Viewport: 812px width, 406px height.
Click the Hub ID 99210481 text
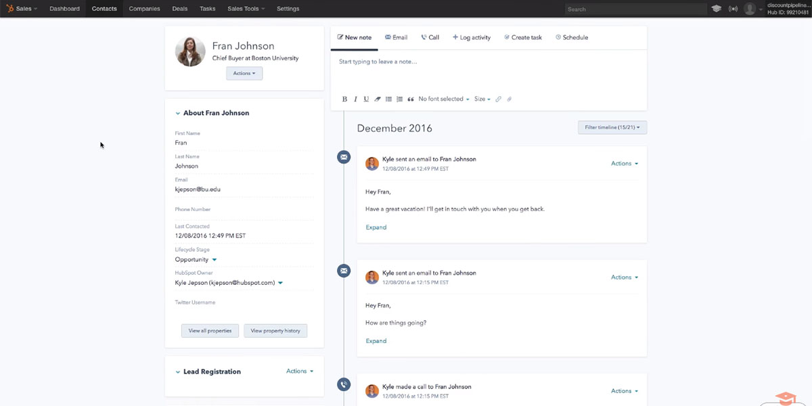[x=788, y=12]
